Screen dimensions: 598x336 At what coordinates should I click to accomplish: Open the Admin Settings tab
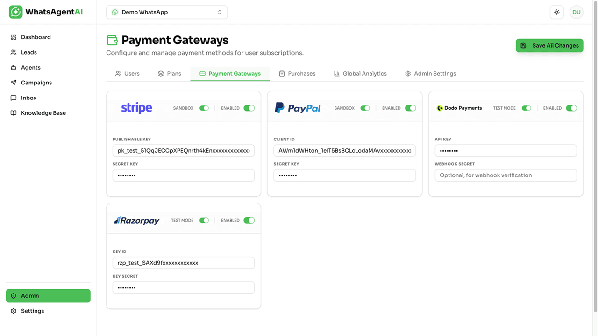coord(430,74)
